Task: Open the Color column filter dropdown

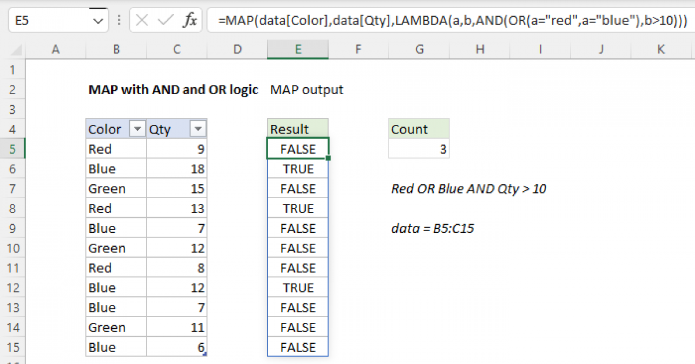Action: click(137, 129)
